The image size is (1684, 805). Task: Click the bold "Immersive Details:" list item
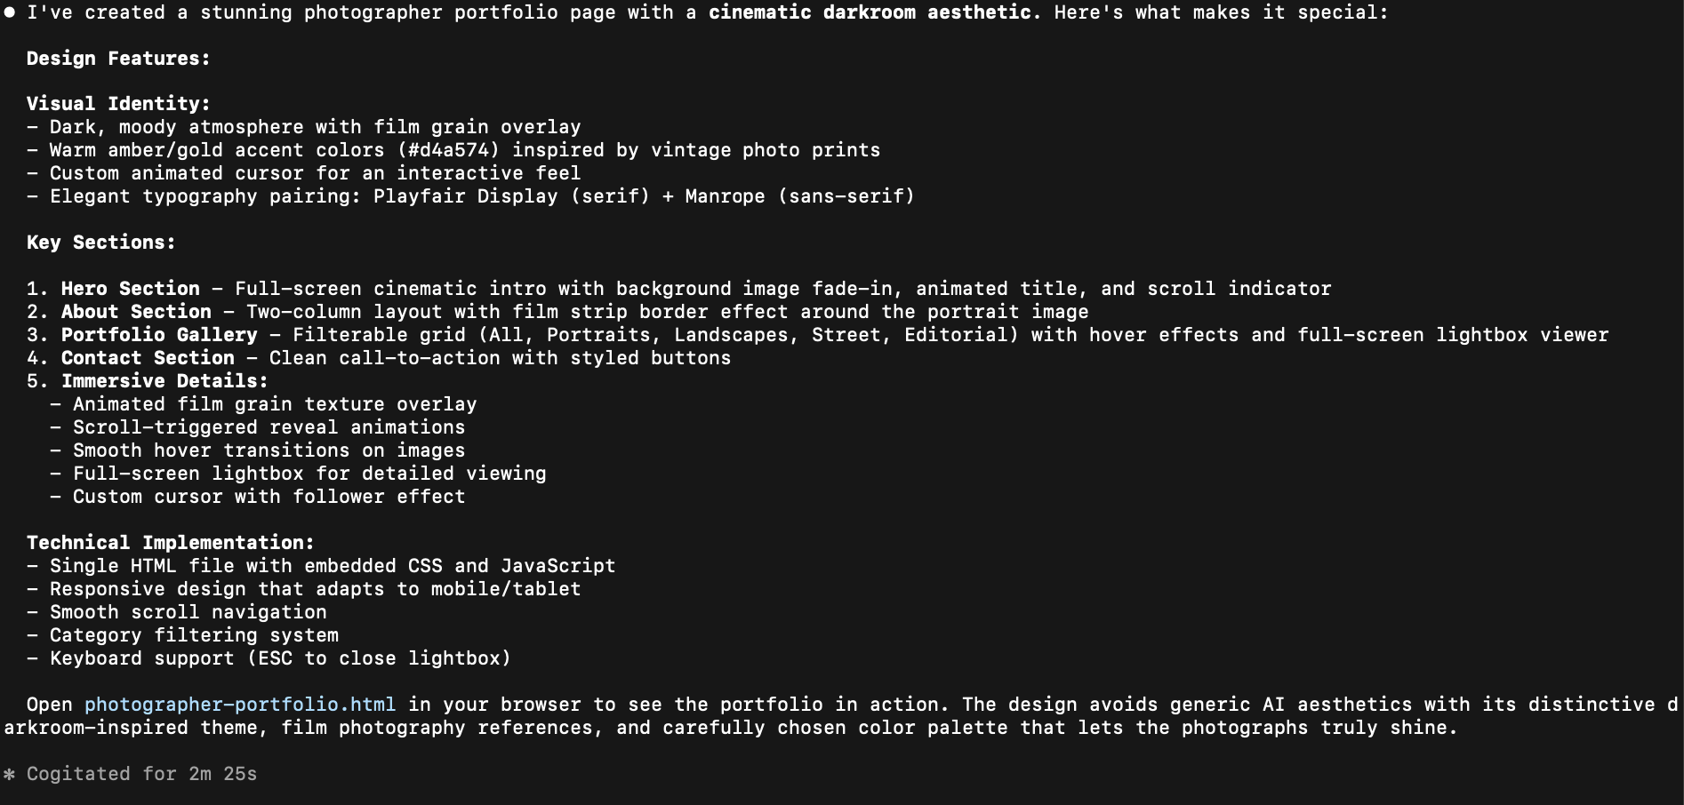164,381
